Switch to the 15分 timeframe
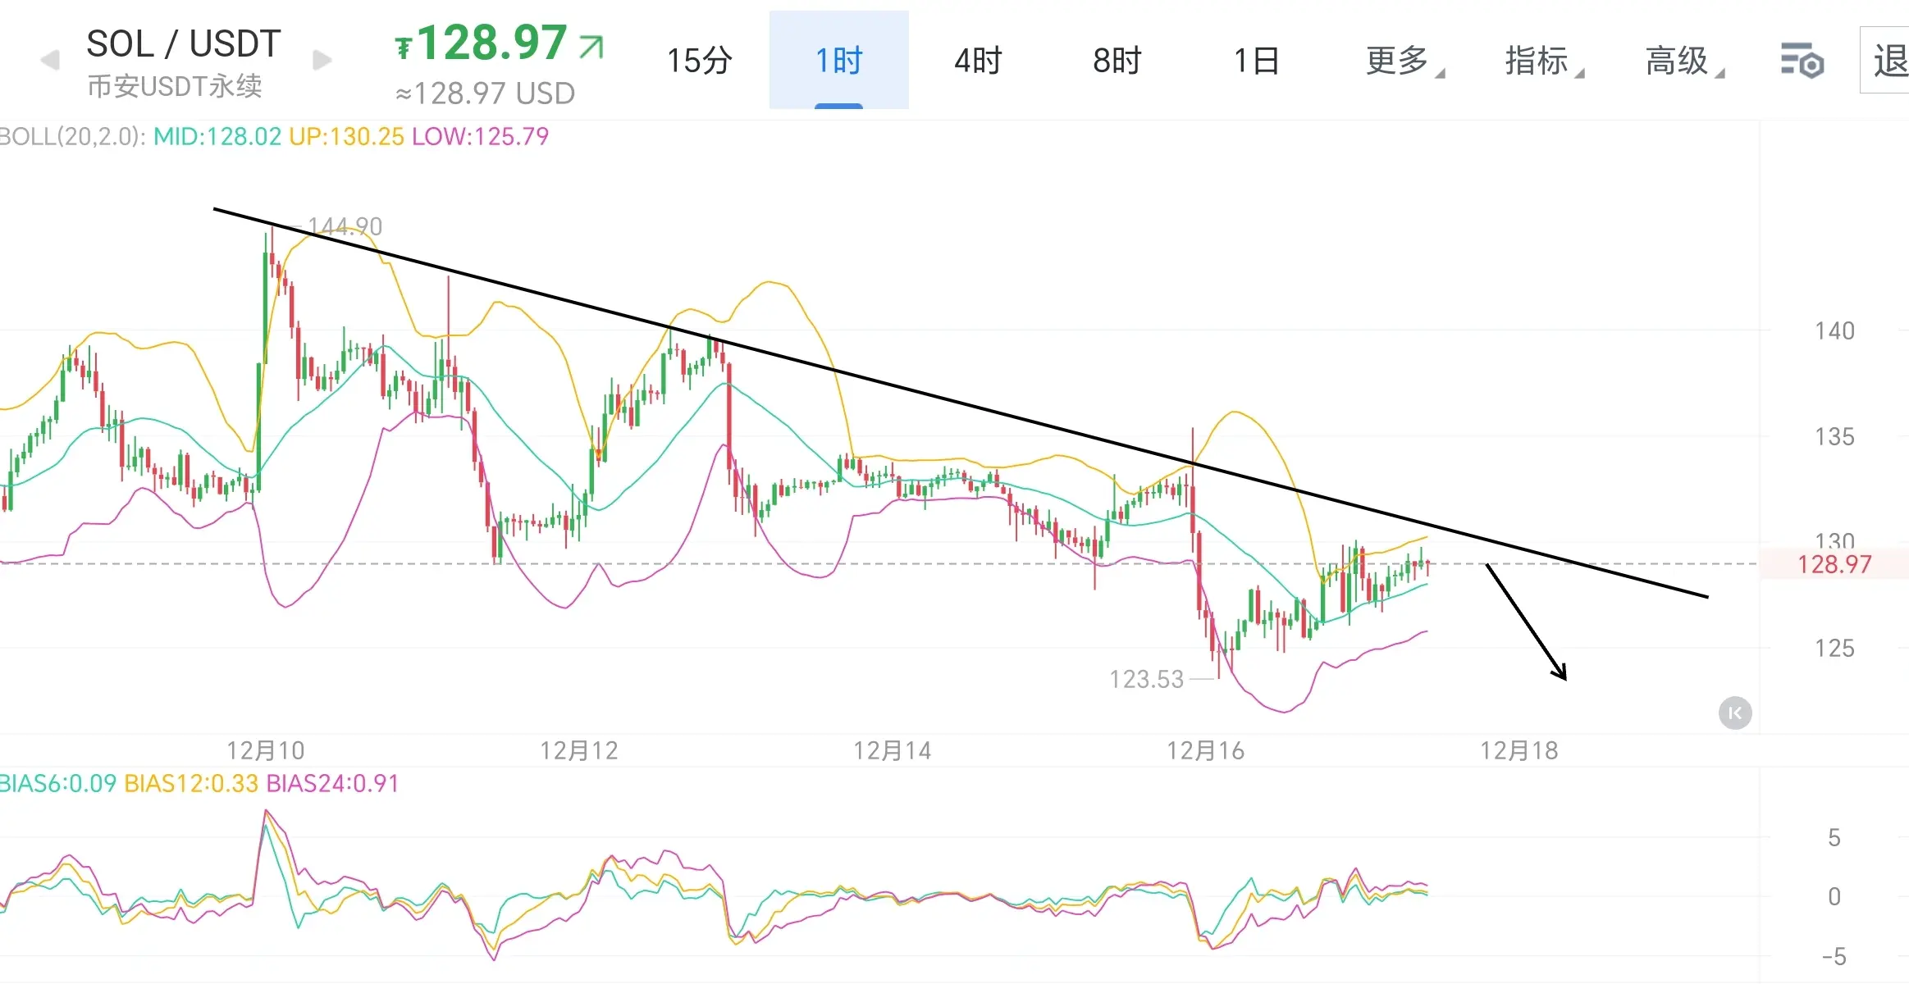The height and width of the screenshot is (984, 1909). [x=699, y=61]
